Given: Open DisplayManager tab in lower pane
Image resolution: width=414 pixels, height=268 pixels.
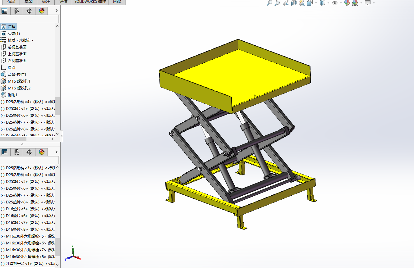Looking at the screenshot, I should [x=42, y=152].
